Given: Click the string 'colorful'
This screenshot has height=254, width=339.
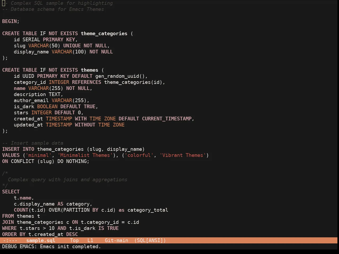Looking at the screenshot, I should (139, 155).
